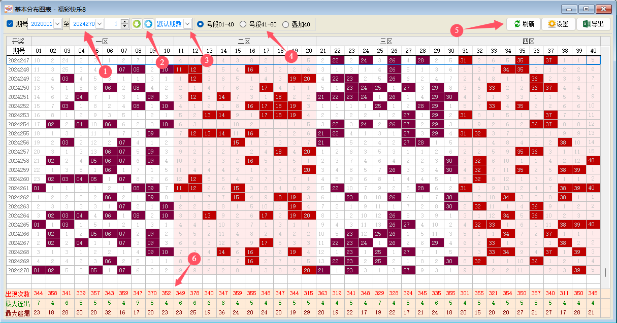Select row label 2024265

click(x=19, y=224)
